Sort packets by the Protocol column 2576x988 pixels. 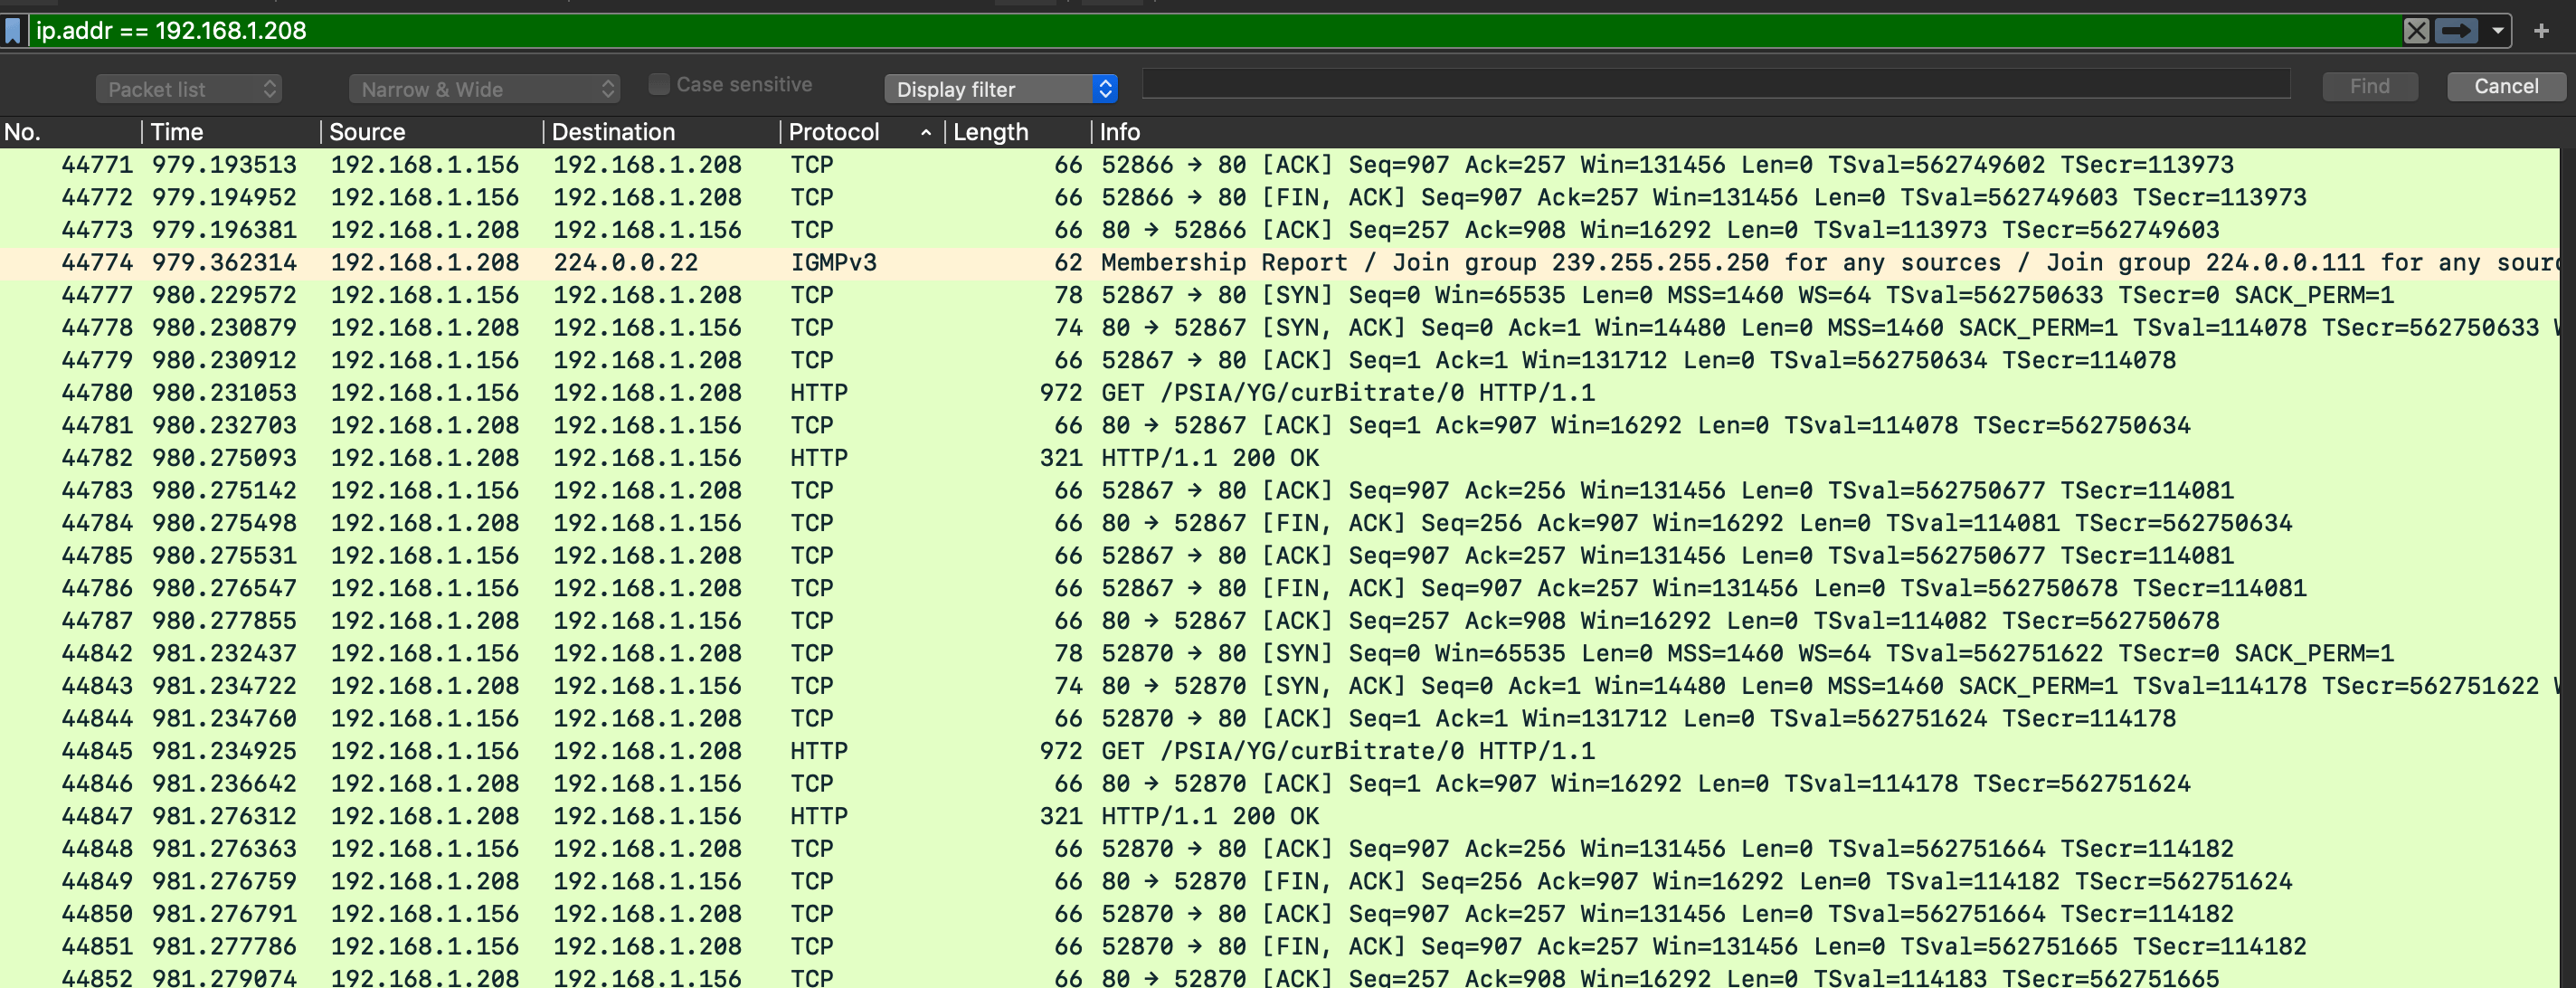(x=835, y=131)
